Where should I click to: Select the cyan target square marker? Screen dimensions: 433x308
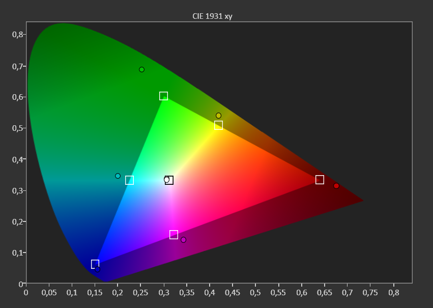tap(130, 180)
